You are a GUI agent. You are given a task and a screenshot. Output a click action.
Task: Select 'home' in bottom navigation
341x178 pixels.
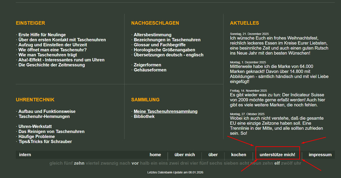click(x=155, y=155)
